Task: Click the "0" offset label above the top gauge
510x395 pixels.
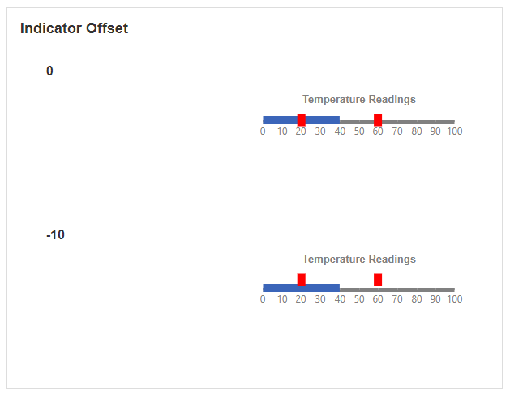Action: click(49, 71)
